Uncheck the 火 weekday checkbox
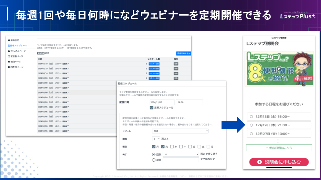Screen dimensions: 321x180 [x=163, y=147]
